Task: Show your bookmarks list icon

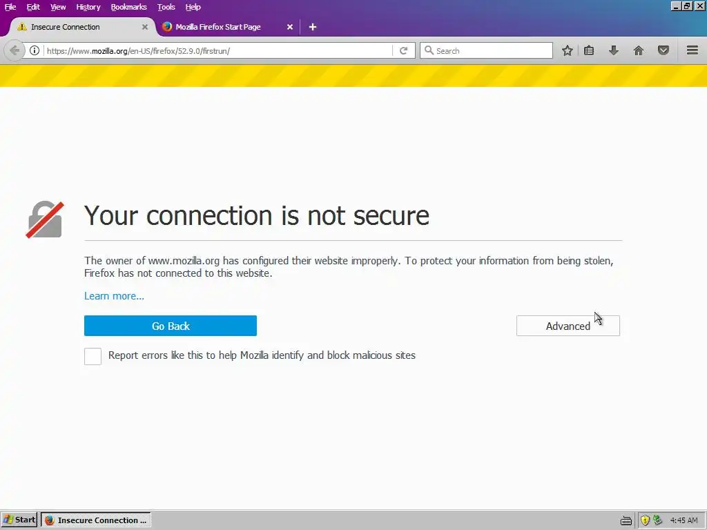Action: [x=589, y=50]
